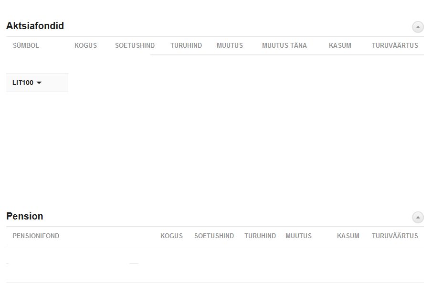
Task: Sort Aktsiafondid by TURUHIND column
Action: coord(186,46)
